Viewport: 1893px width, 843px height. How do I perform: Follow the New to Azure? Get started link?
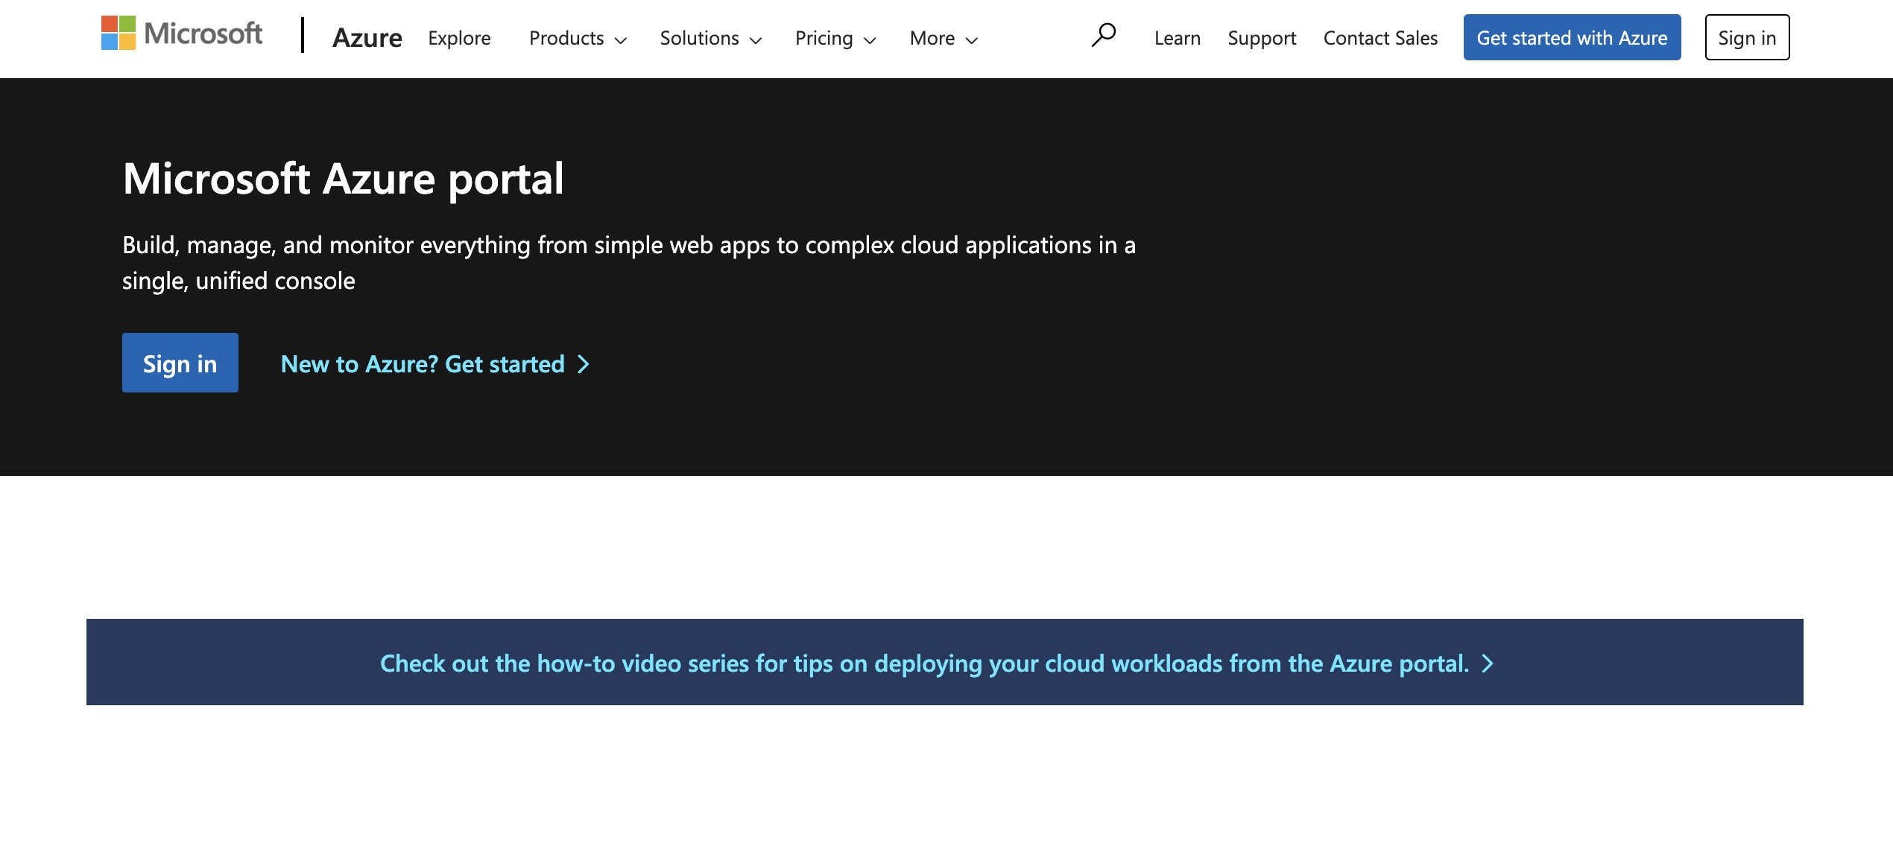click(x=435, y=364)
